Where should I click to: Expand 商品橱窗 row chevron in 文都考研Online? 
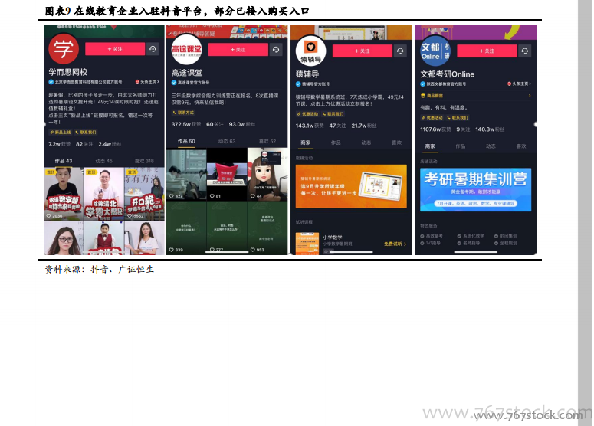530,96
